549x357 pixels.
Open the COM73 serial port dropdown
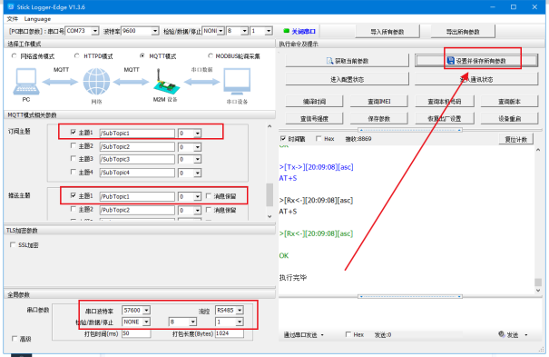(x=95, y=31)
